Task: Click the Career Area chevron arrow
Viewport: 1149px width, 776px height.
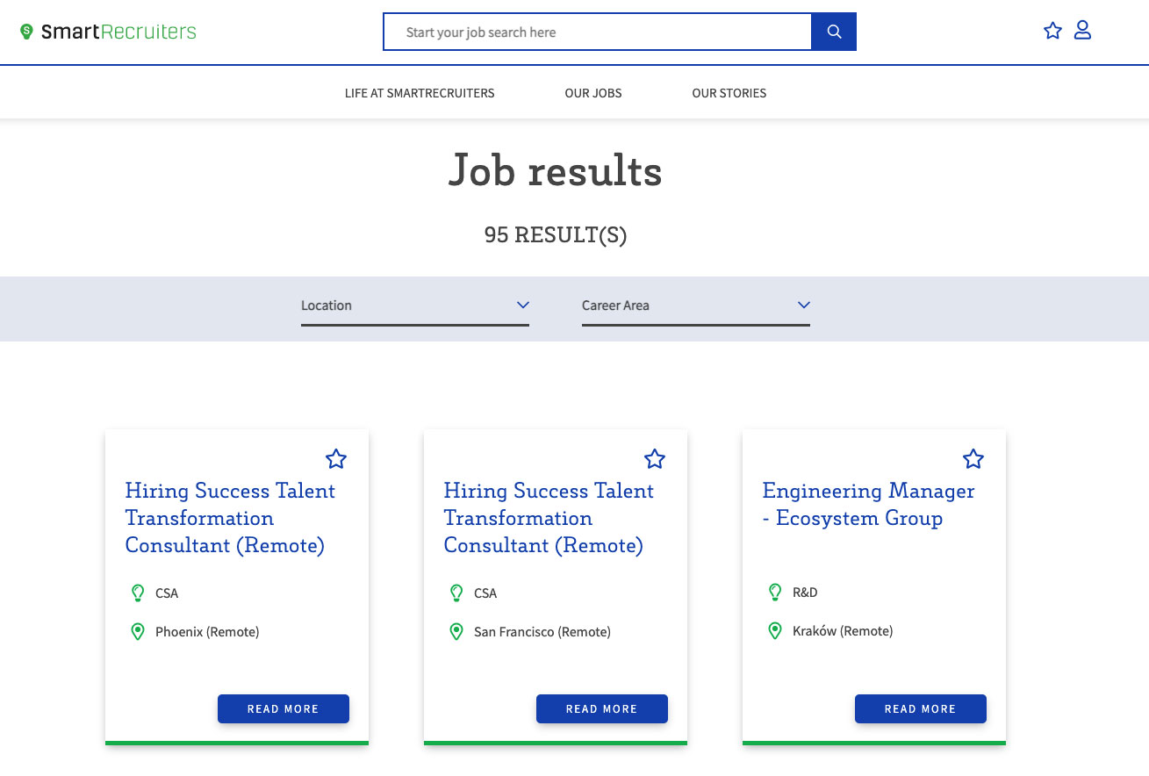Action: point(803,305)
